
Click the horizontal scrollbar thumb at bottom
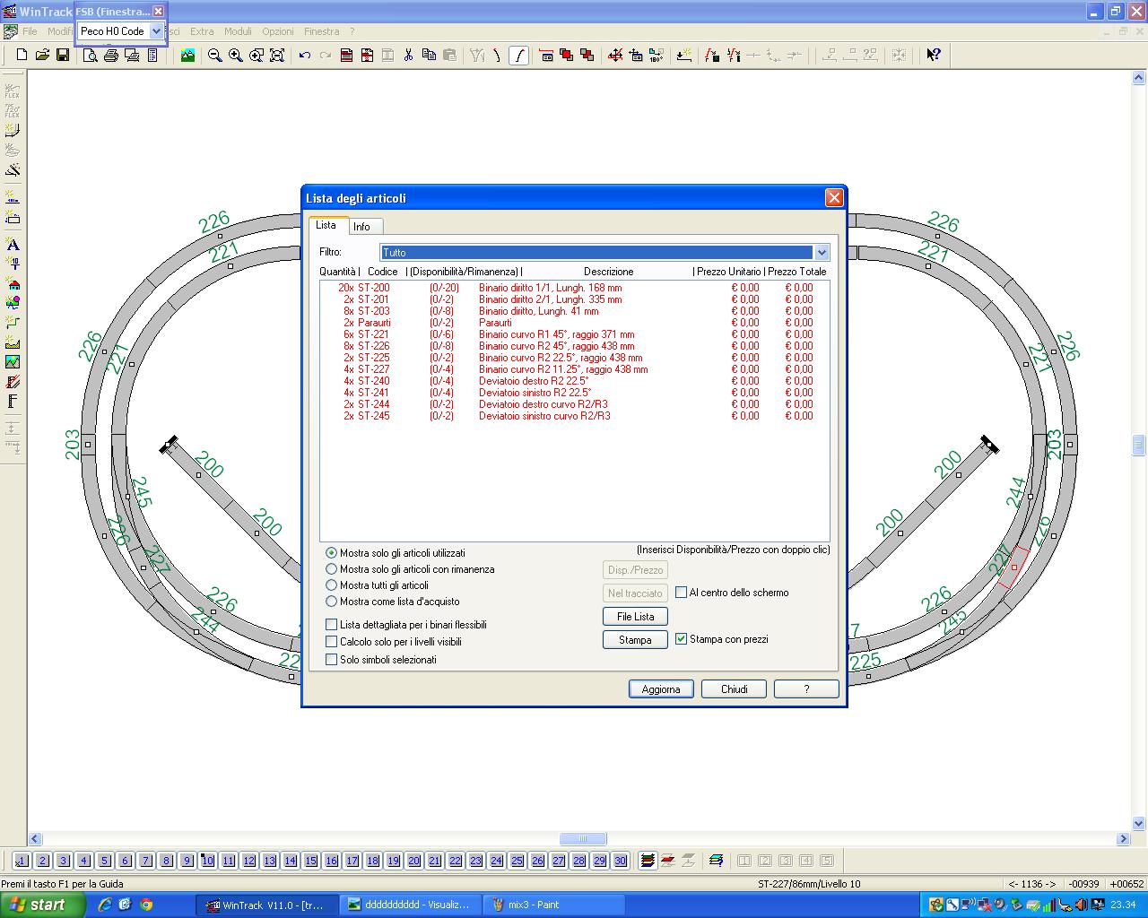583,839
